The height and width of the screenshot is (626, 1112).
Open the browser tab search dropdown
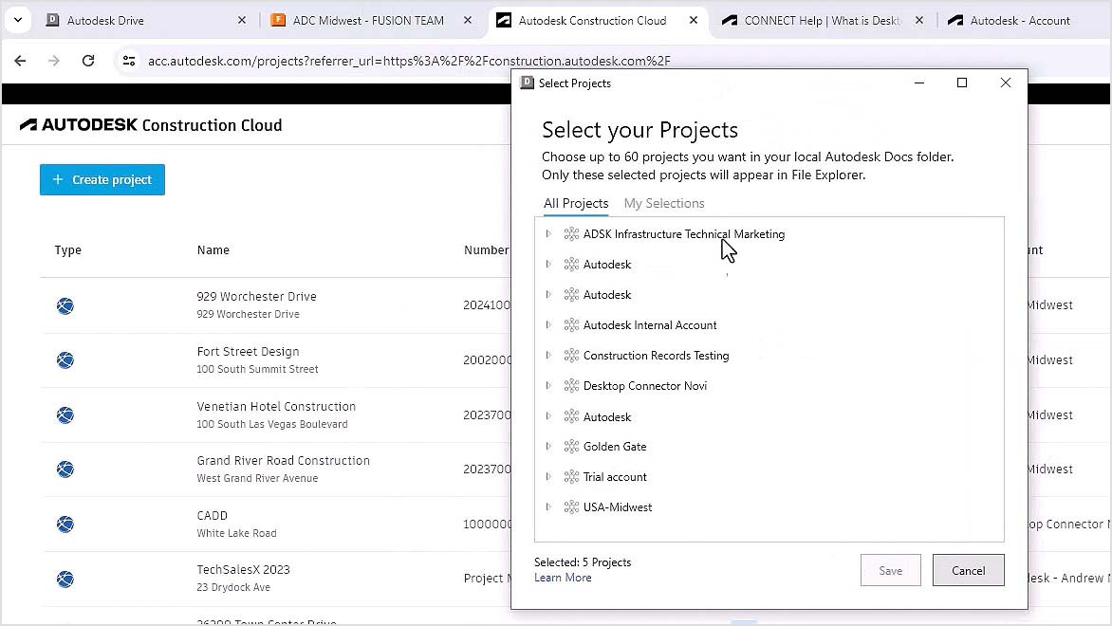coord(18,20)
